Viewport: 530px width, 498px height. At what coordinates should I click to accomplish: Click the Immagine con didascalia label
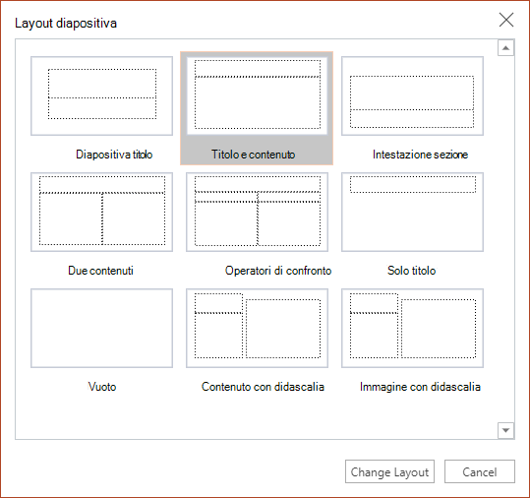coord(420,387)
